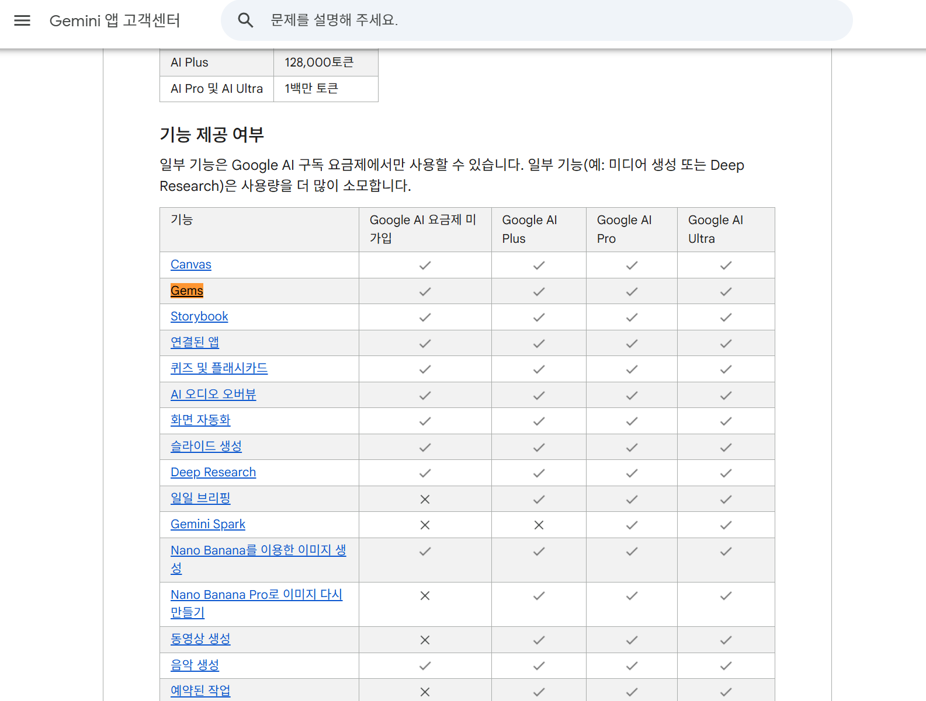926x701 pixels.
Task: Click AI 오디오 오버뷰 checkmark under 미가입
Action: [x=425, y=396]
